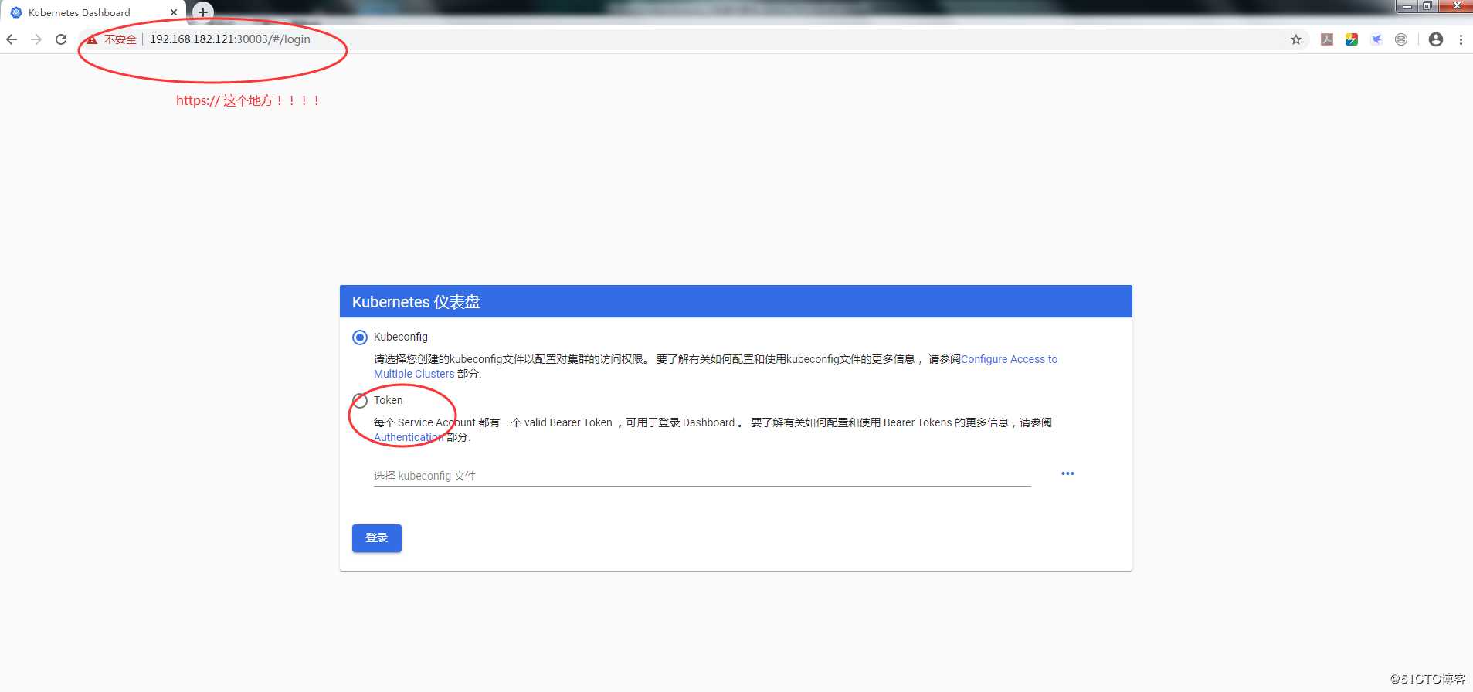Open the Chrome profile avatar
This screenshot has height=692, width=1473.
[x=1436, y=39]
